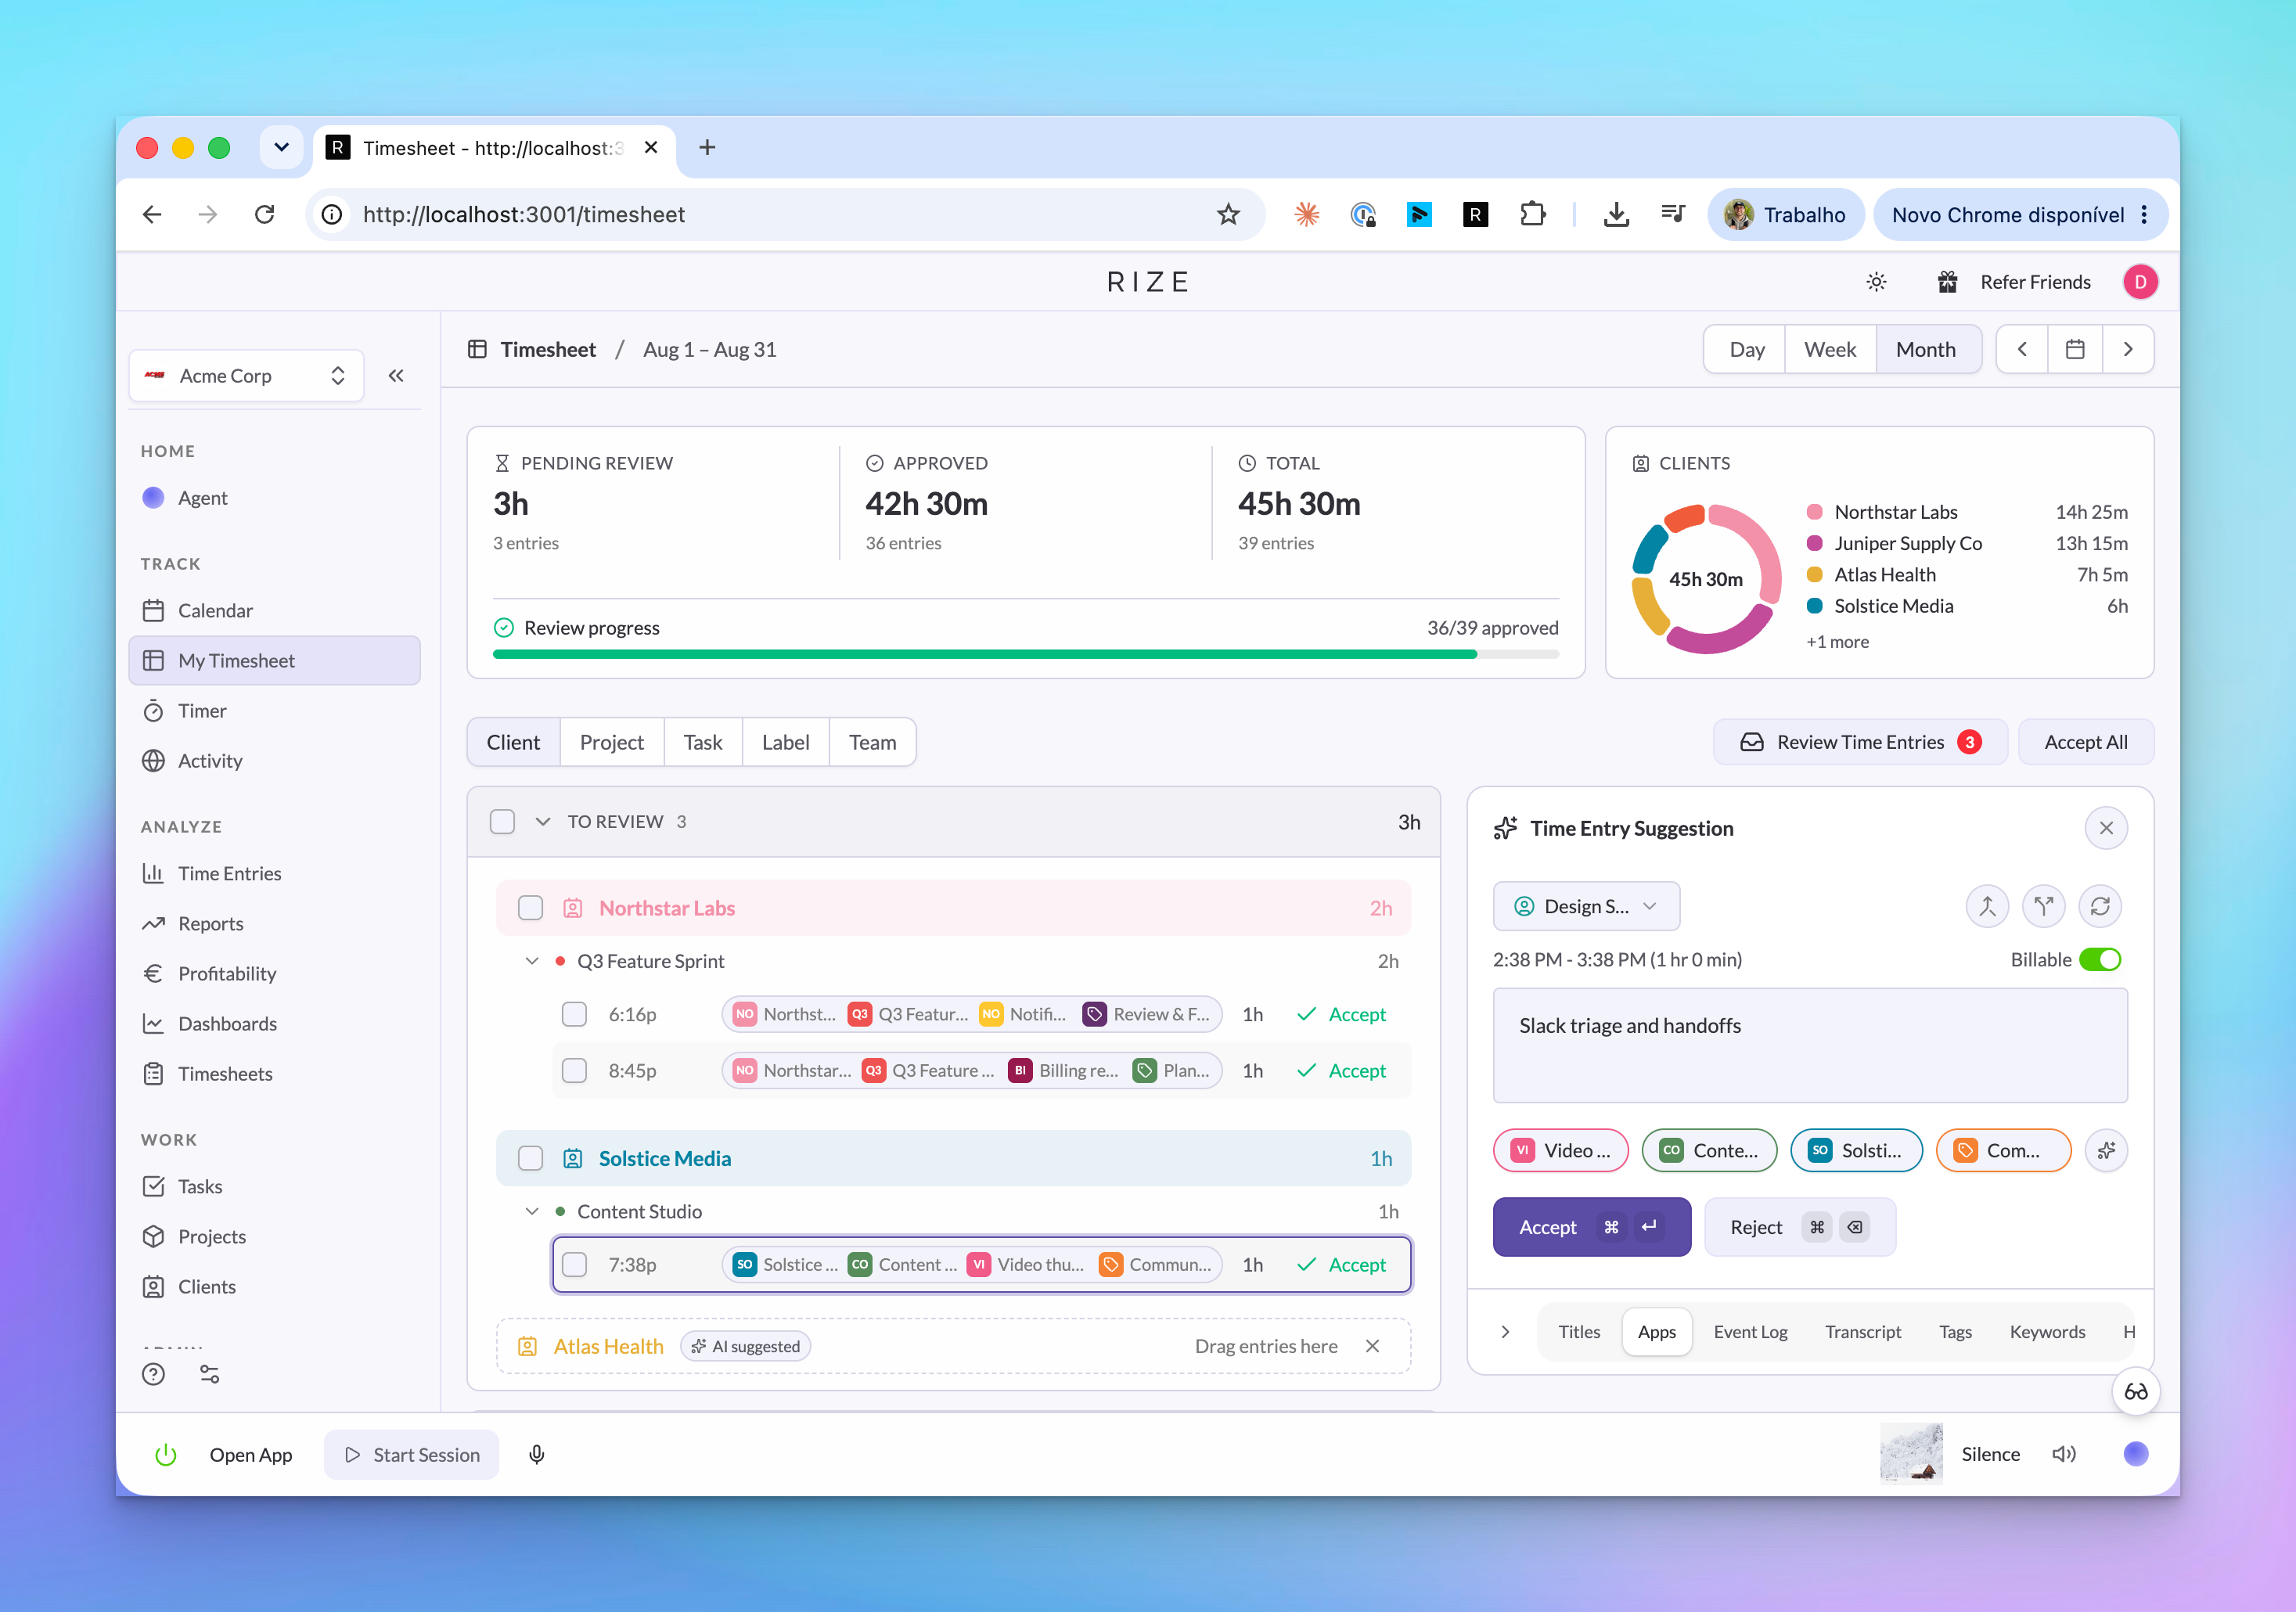Group entries by Project
This screenshot has width=2296, height=1612.
click(x=611, y=742)
